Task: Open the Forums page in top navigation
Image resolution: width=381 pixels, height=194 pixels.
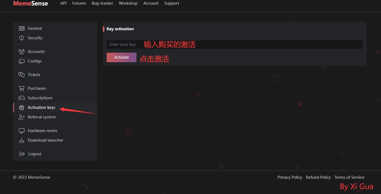Action: (x=79, y=3)
